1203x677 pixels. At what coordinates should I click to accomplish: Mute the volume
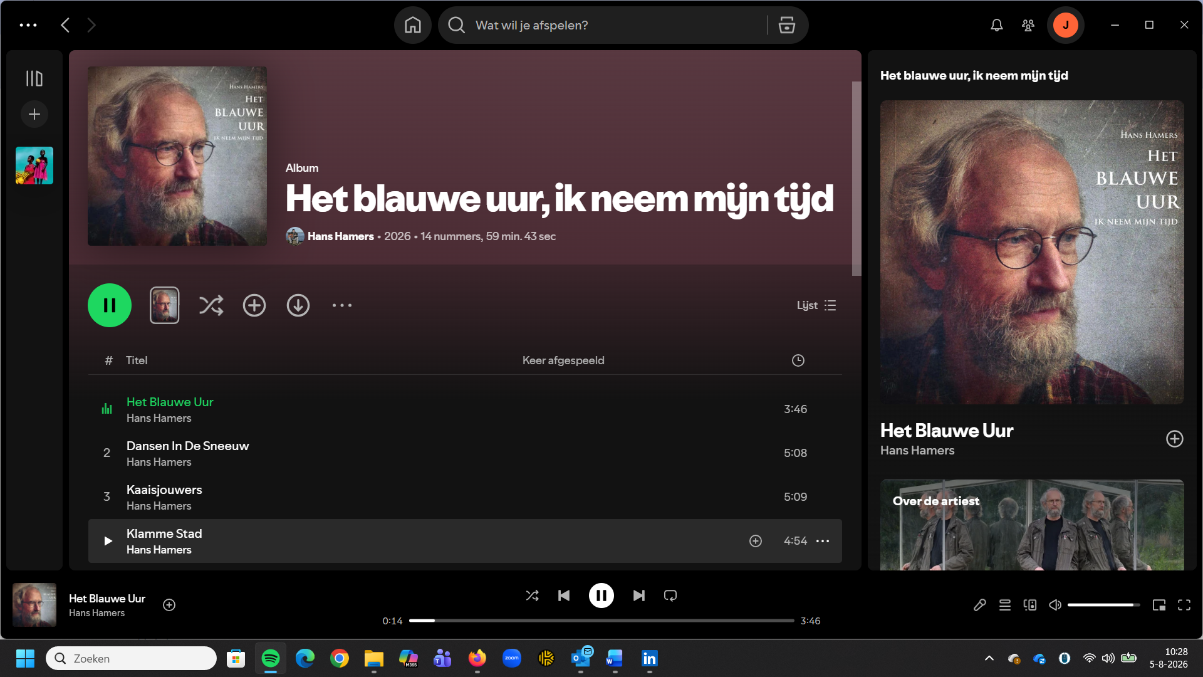(x=1055, y=605)
